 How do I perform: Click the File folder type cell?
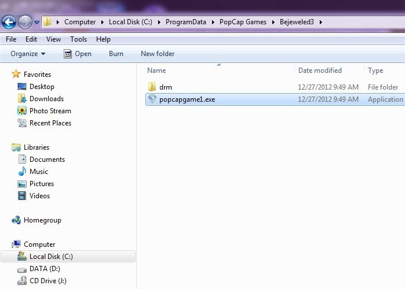tap(383, 87)
